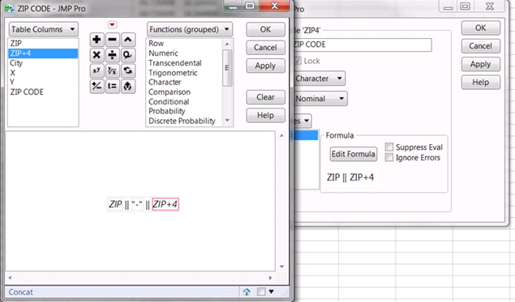Click the divide keypad button
This screenshot has width=515, height=302.
[x=113, y=55]
